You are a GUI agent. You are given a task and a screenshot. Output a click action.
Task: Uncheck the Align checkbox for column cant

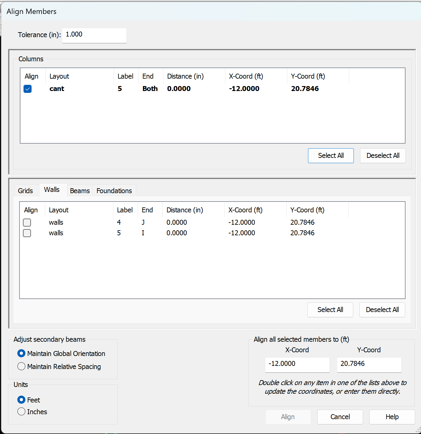[x=28, y=89]
